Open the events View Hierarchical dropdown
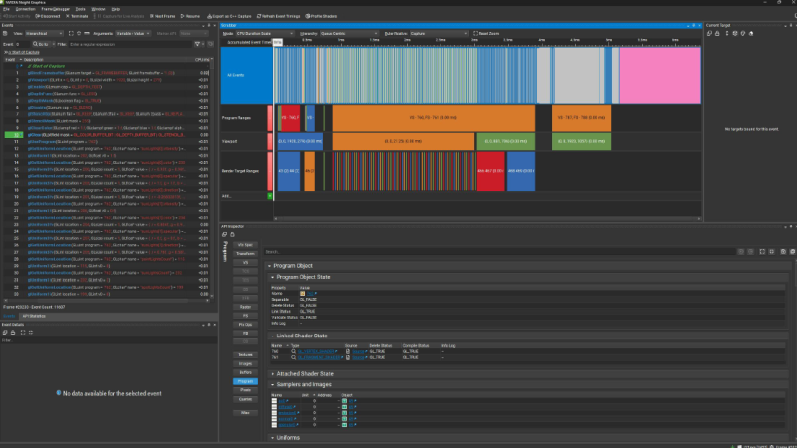Image resolution: width=797 pixels, height=448 pixels. [46, 33]
